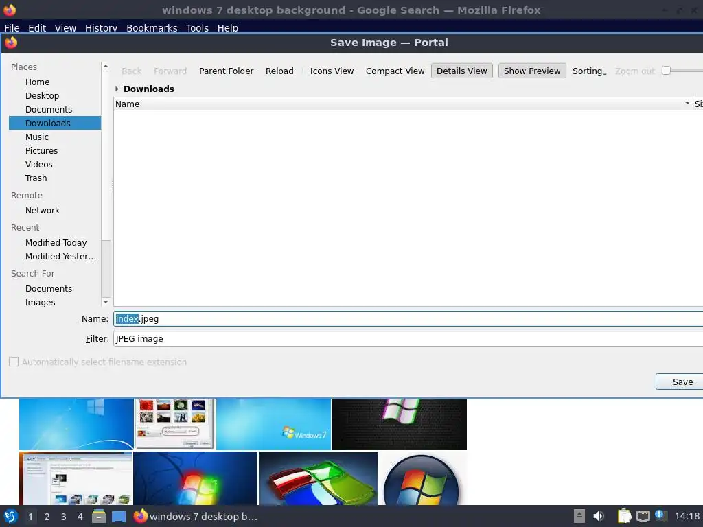Screen dimensions: 703x527
Task: Click the glass Windows flag thumbnail
Action: coord(319,478)
